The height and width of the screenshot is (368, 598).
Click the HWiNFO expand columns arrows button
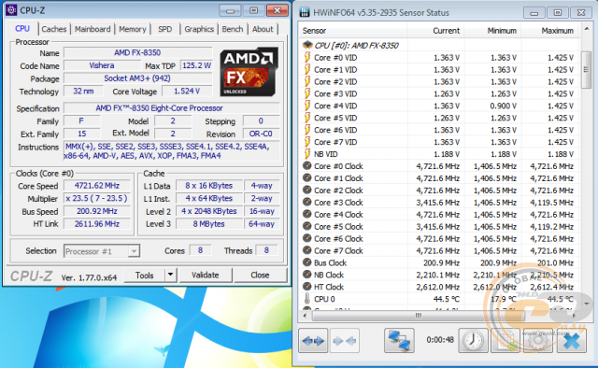click(313, 340)
